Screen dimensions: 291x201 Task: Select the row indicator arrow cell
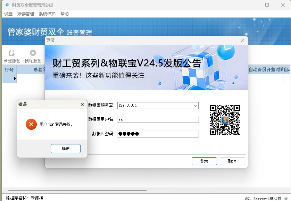9,78
